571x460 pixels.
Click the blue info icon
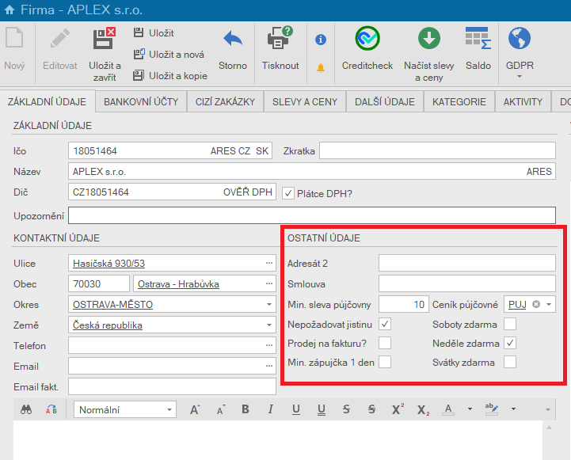321,40
